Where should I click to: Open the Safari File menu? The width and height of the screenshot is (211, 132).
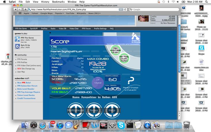coord(21,2)
